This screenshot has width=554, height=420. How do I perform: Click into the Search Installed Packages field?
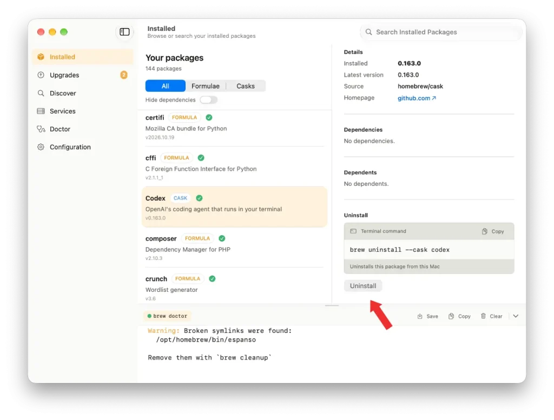point(441,32)
